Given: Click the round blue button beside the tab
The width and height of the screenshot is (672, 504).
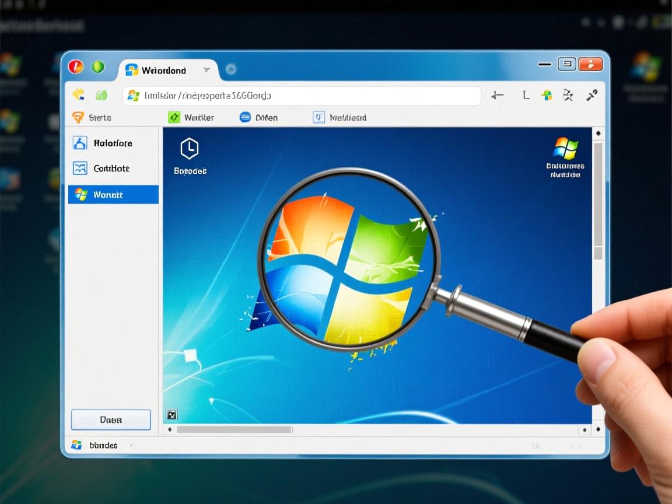Looking at the screenshot, I should (x=231, y=69).
